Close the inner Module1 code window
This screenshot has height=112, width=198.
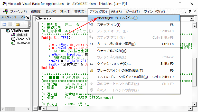(195, 12)
